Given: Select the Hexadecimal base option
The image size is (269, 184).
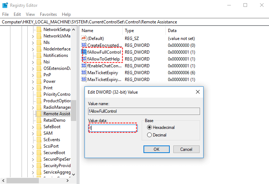Looking at the screenshot, I should point(150,127).
